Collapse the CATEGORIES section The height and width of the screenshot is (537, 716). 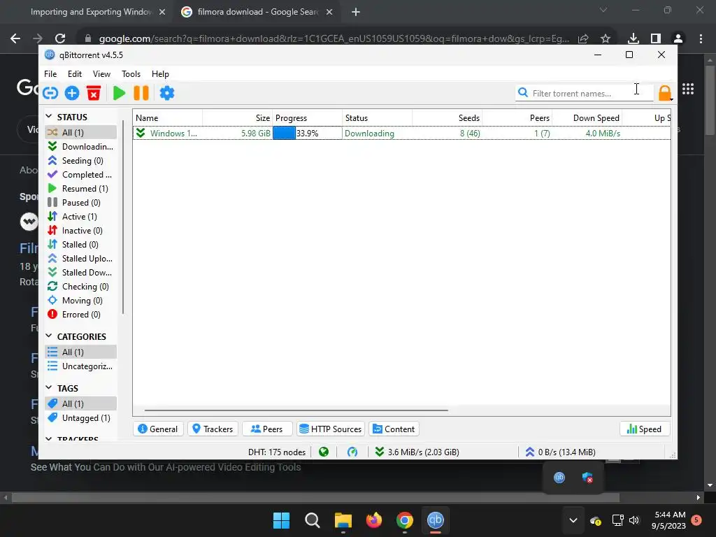pos(49,336)
